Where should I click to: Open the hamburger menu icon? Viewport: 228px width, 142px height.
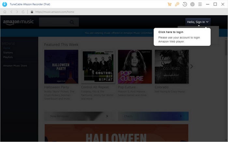(200, 4)
